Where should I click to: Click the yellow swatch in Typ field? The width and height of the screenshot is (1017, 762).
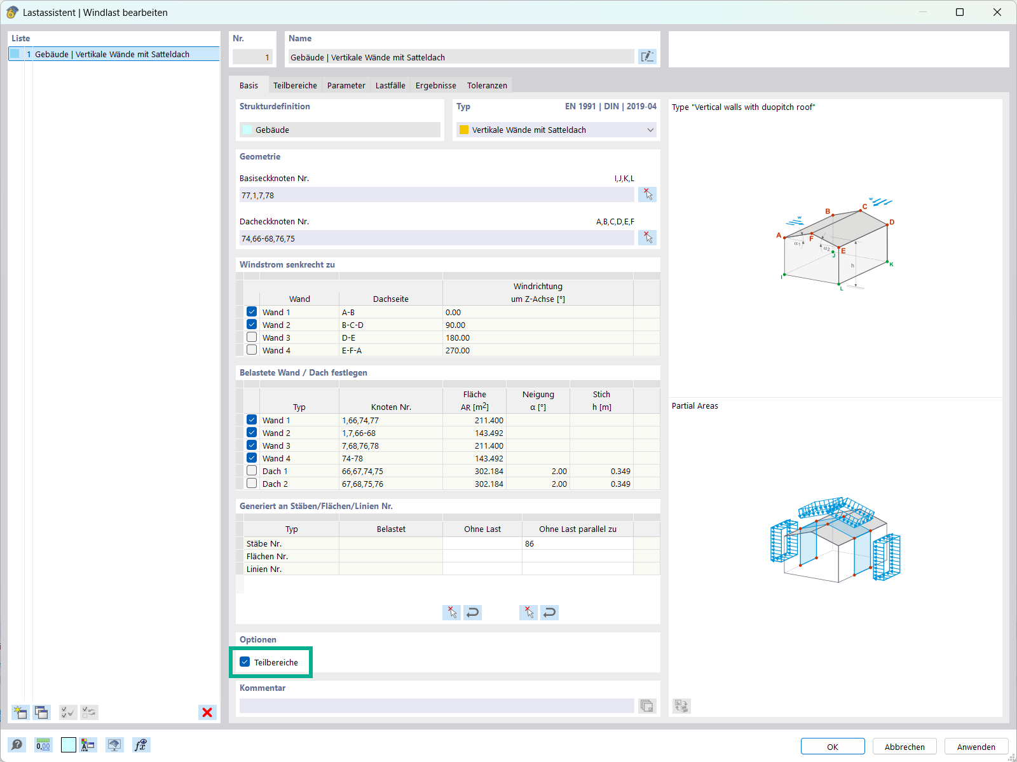tap(464, 130)
